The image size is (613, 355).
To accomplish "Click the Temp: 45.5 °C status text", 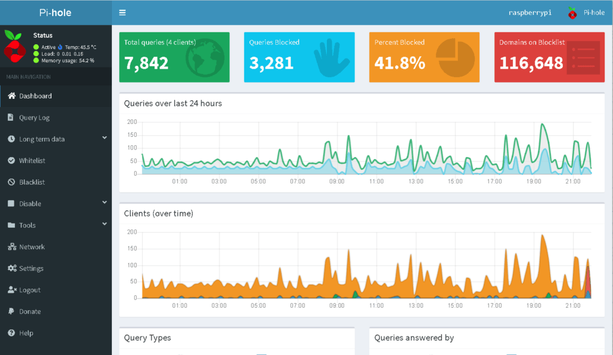I will (81, 47).
